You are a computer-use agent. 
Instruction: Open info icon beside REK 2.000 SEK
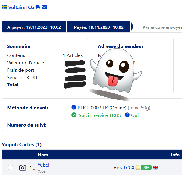tap(74, 107)
